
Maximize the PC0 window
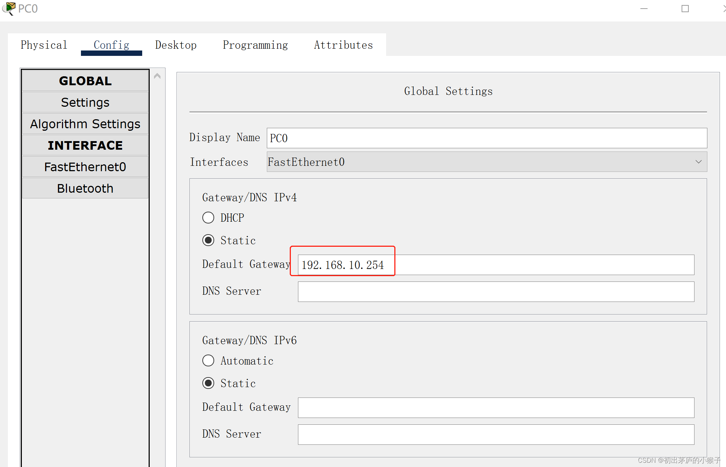(685, 9)
